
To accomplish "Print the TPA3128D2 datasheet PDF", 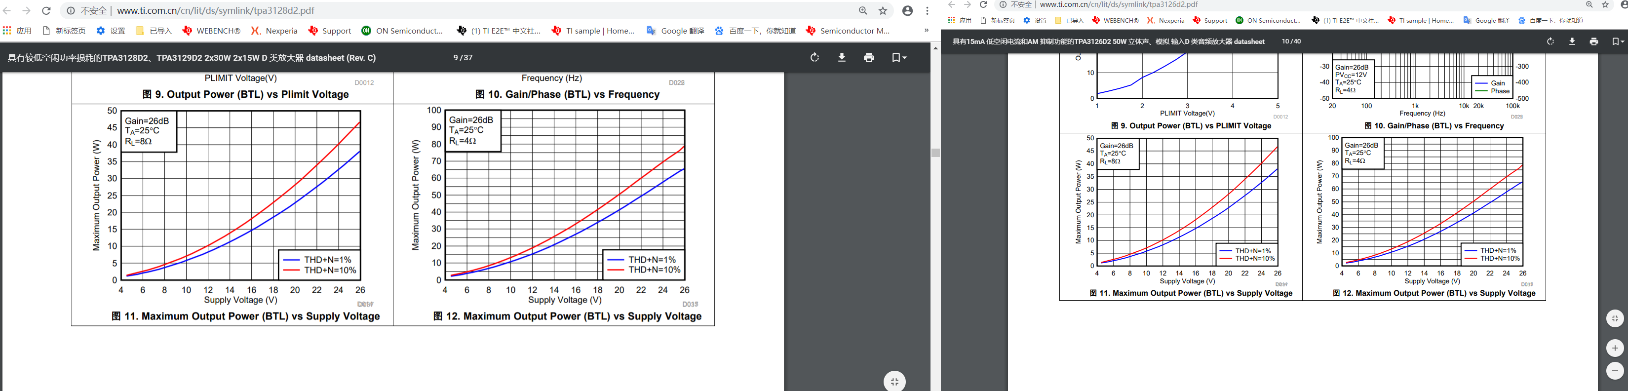I will (x=869, y=57).
